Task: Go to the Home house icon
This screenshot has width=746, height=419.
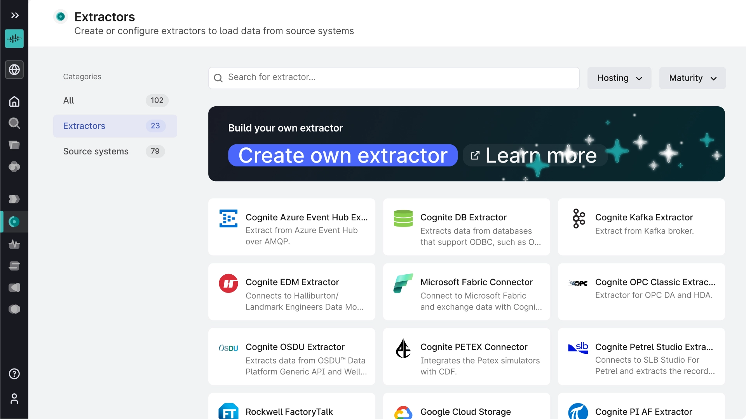Action: 14,102
